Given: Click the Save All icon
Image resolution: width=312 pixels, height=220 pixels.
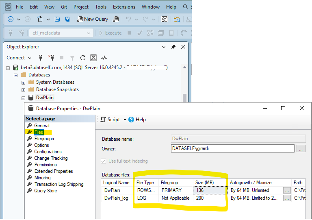Looking at the screenshot, I should pyautogui.click(x=68, y=19).
